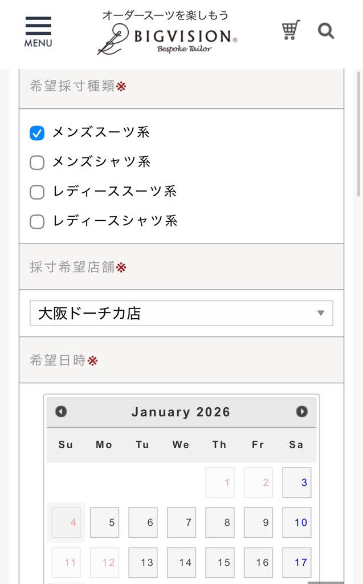Screen dimensions: 363x584
Task: Go to next month in calendar
Action: pyautogui.click(x=302, y=412)
